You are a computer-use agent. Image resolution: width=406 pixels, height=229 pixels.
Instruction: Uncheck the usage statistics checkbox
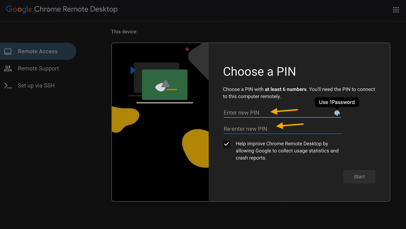coord(227,144)
